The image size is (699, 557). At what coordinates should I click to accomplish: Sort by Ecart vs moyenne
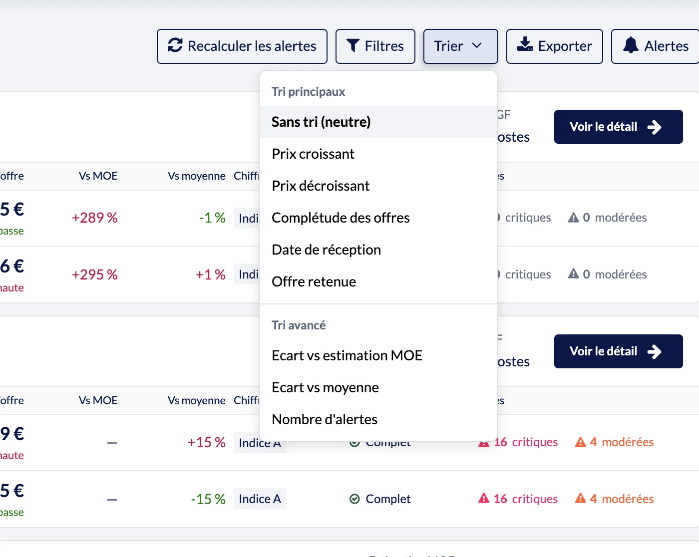[378, 387]
